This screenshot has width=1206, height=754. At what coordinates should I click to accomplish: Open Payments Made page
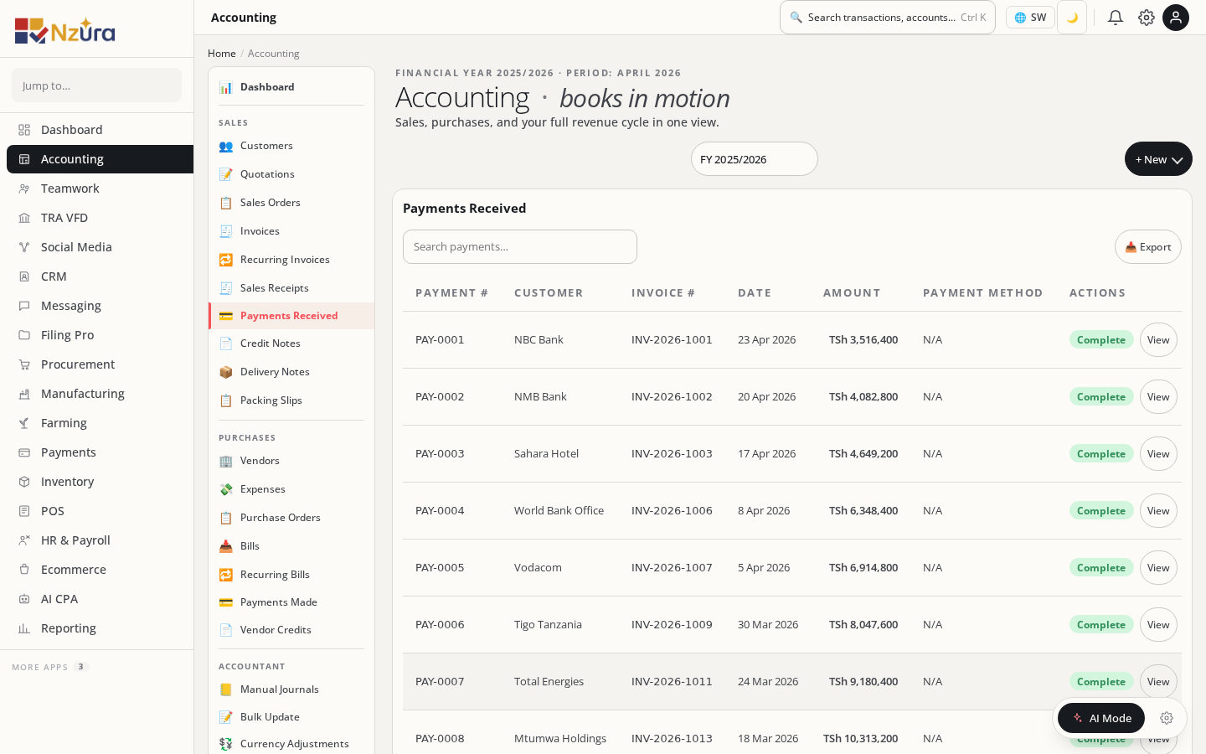pyautogui.click(x=291, y=602)
